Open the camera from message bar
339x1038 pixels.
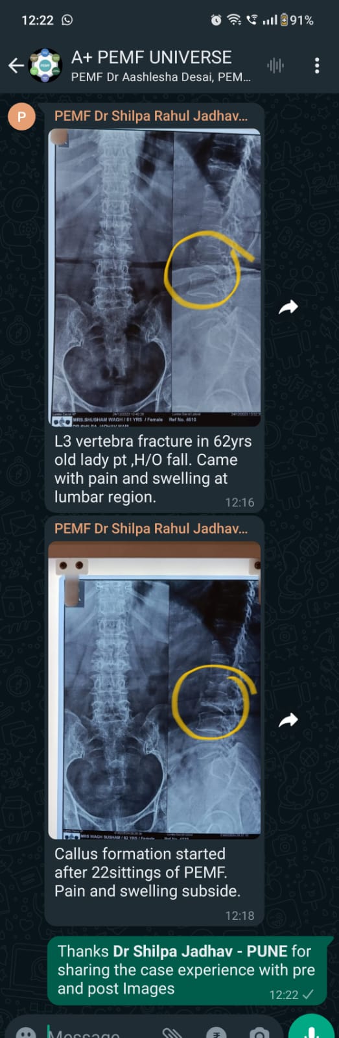click(259, 1032)
